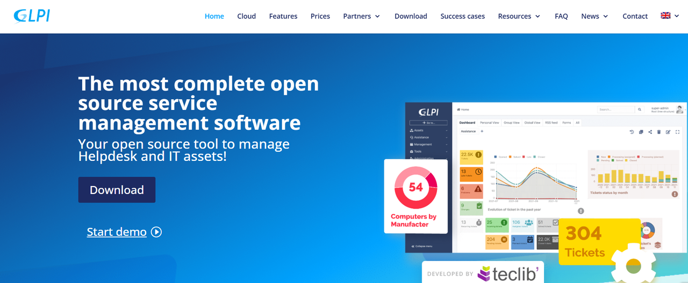Click info icon under Tickets status by month

tap(675, 194)
